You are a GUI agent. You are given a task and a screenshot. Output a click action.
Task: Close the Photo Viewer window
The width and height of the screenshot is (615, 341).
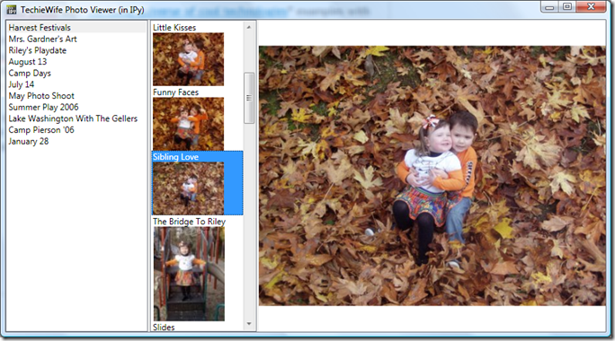591,6
